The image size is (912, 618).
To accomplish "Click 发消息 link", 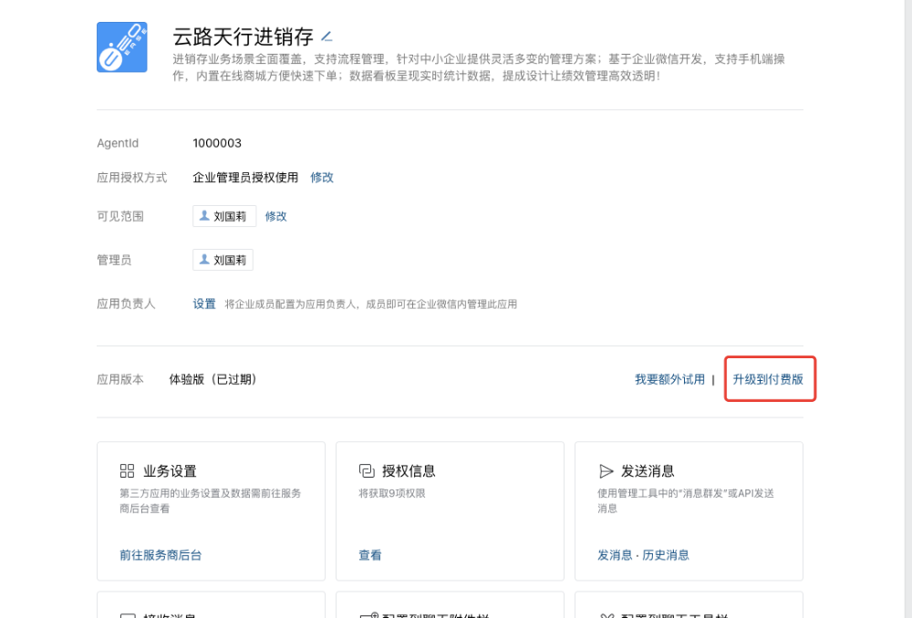I will [x=615, y=555].
